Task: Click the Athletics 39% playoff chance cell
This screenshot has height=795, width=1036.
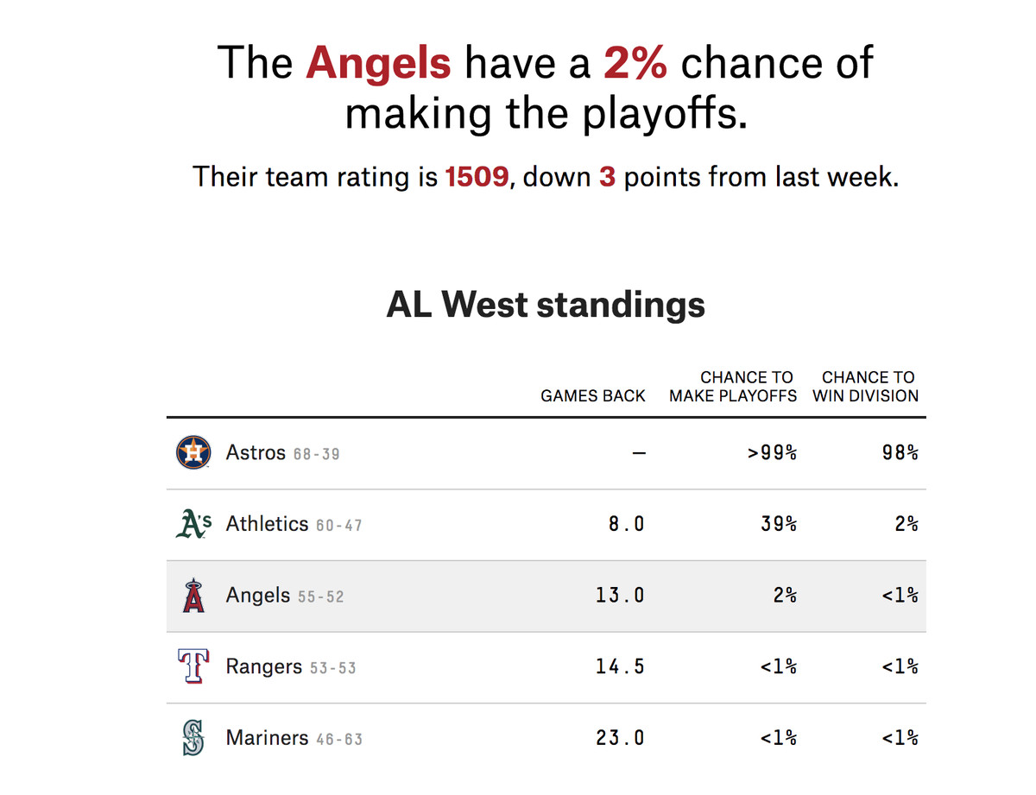Action: 778,524
